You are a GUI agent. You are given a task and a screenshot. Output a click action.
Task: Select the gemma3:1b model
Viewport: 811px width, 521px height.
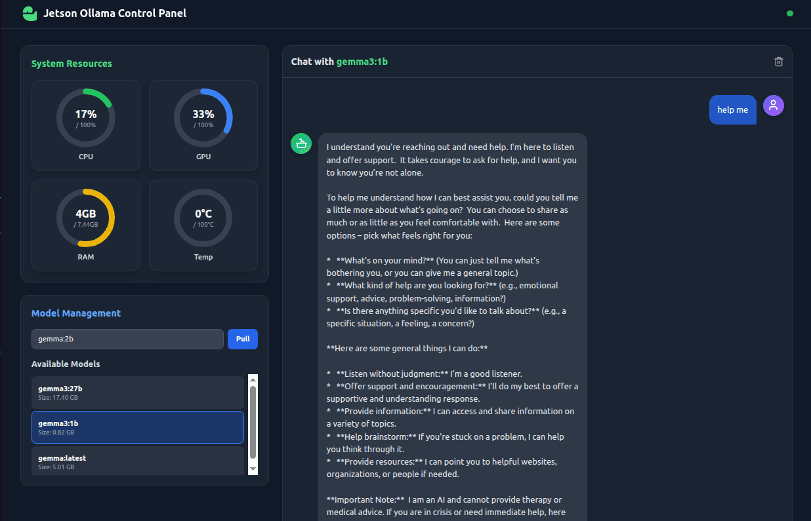(x=137, y=427)
